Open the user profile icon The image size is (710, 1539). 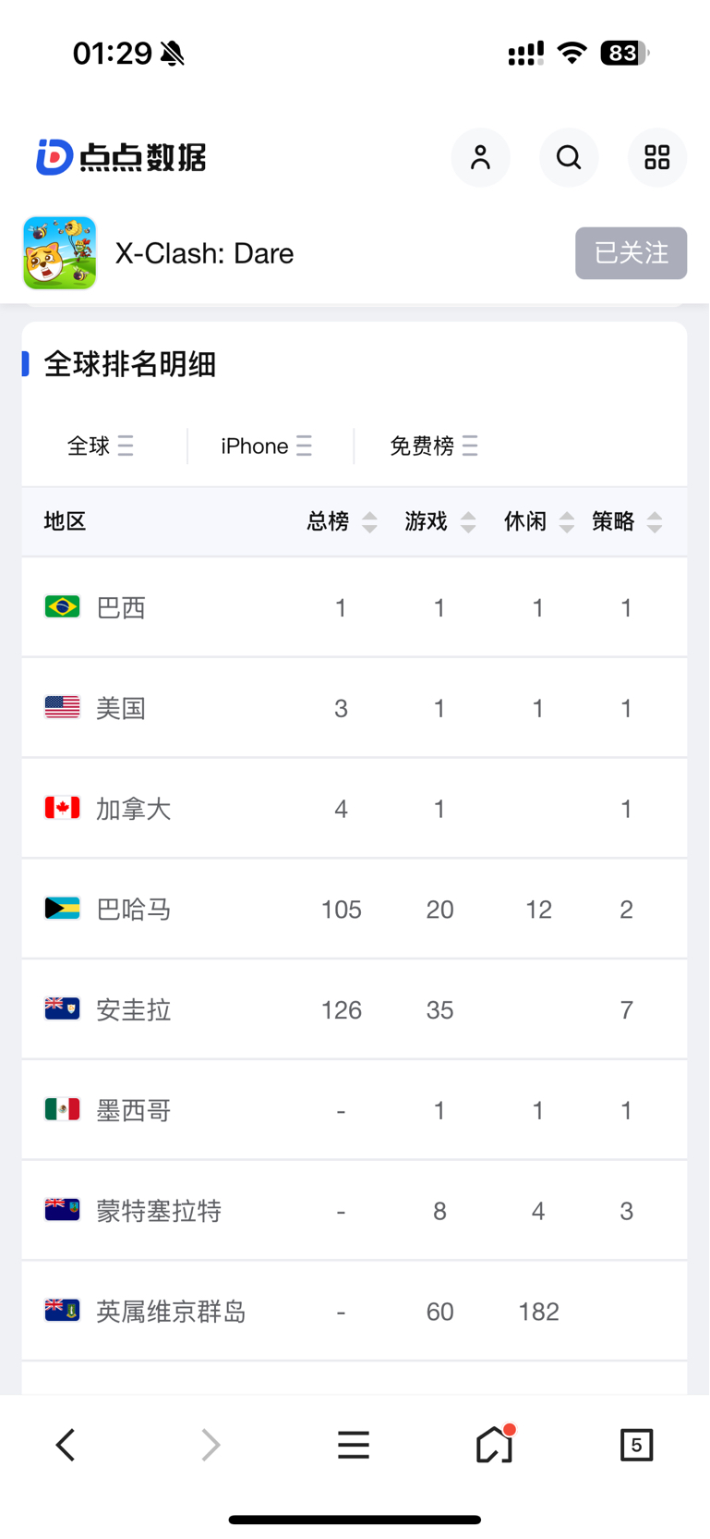pos(480,158)
